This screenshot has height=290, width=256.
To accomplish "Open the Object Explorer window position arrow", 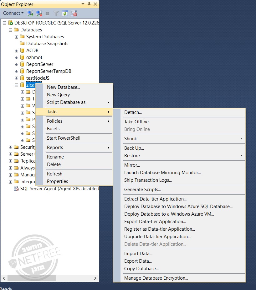I will [x=83, y=4].
